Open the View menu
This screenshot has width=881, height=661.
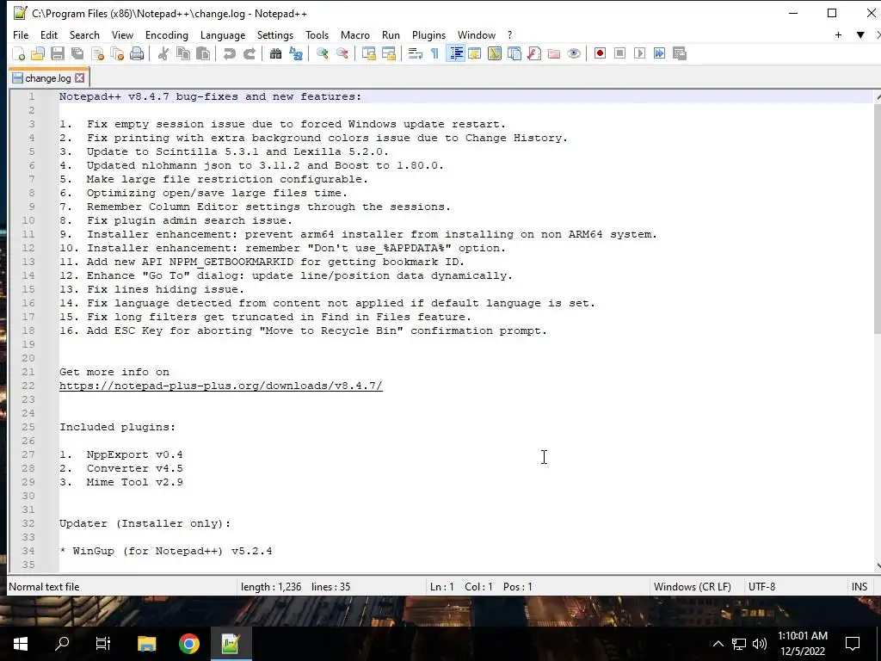coord(122,34)
